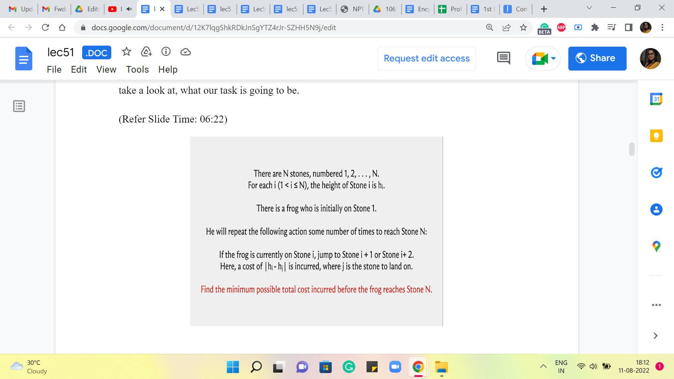
Task: Open the browser tab search dropdown
Action: click(589, 8)
